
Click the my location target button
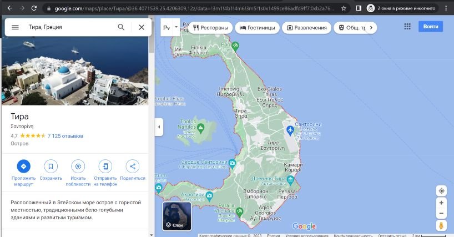tap(441, 191)
